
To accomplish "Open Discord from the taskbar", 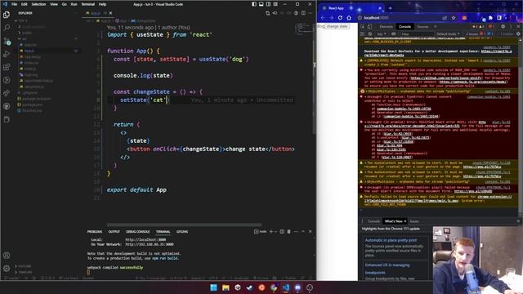I will click(297, 287).
